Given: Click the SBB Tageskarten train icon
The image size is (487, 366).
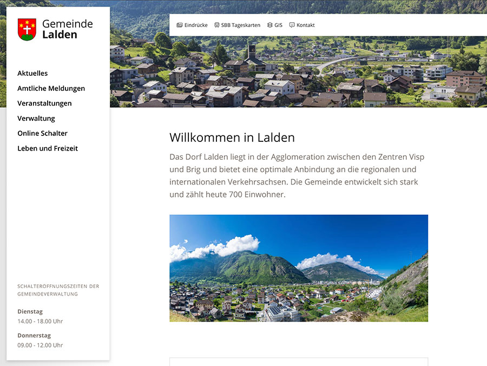Looking at the screenshot, I should pos(217,25).
